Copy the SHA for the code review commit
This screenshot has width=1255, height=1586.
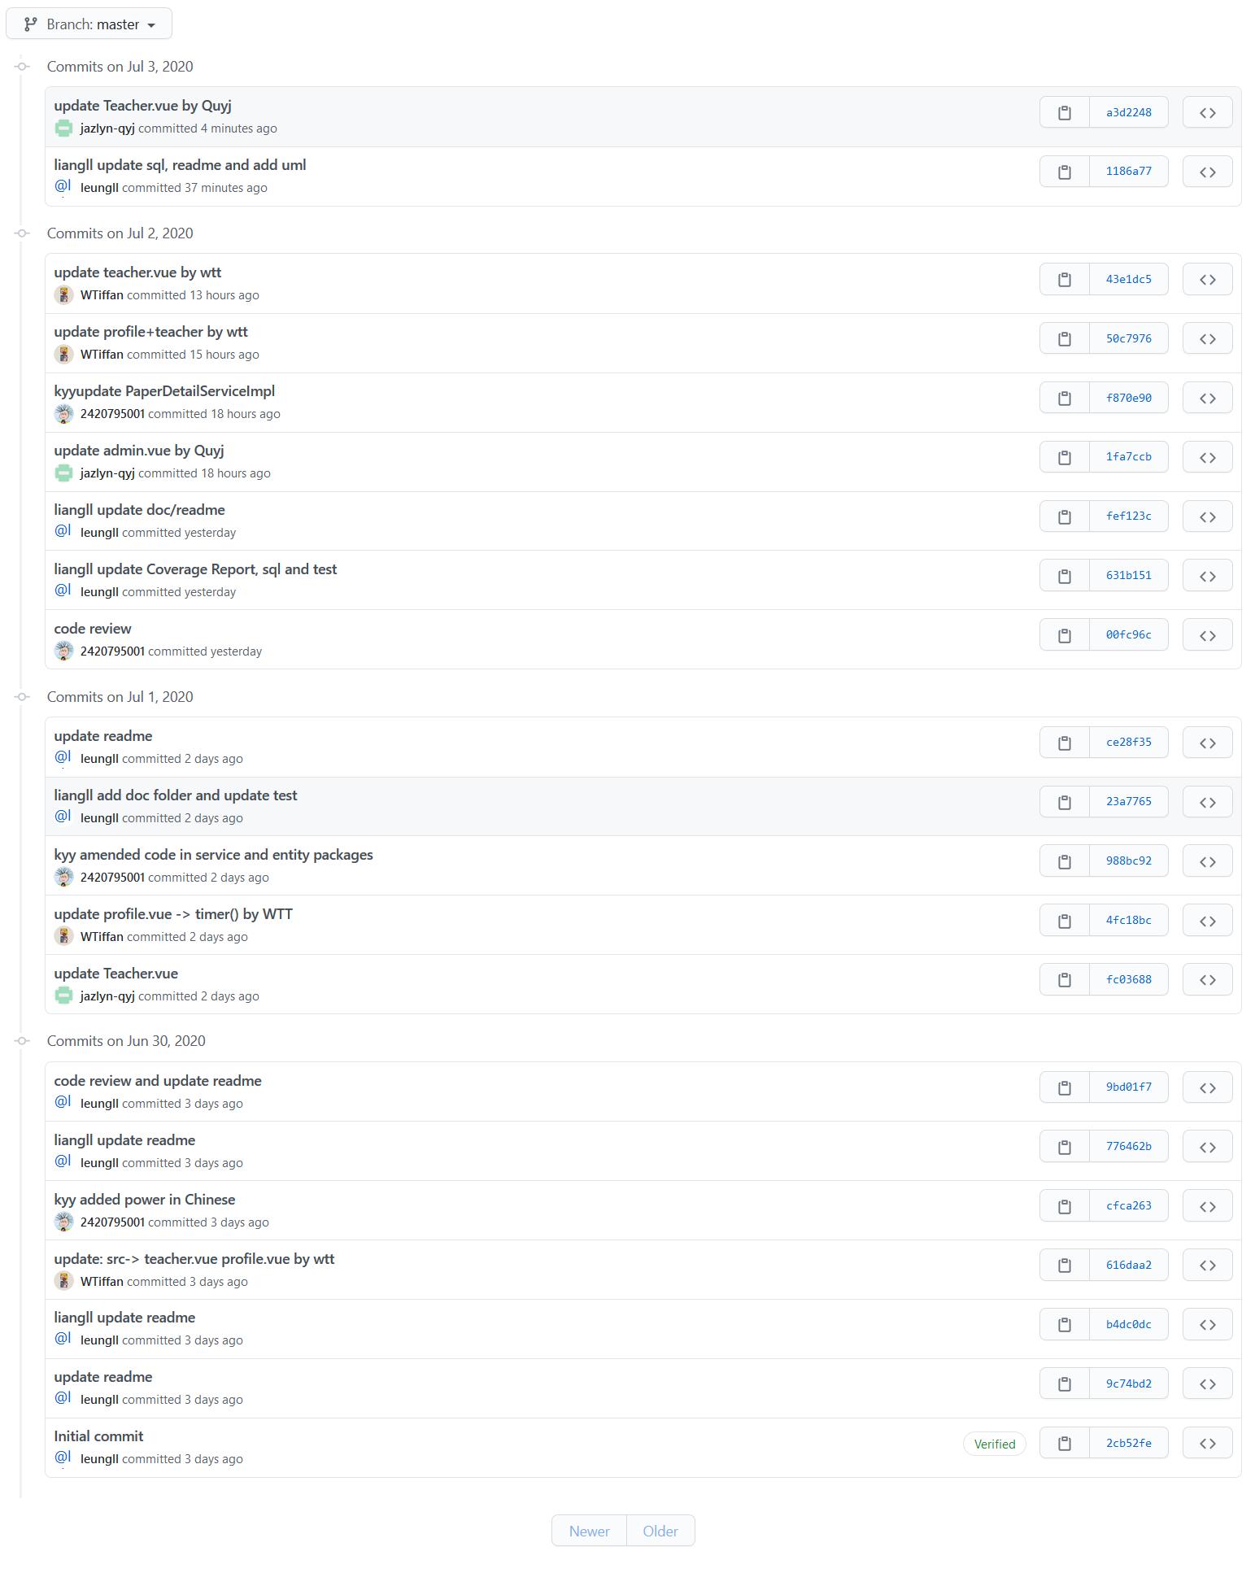[x=1063, y=634]
